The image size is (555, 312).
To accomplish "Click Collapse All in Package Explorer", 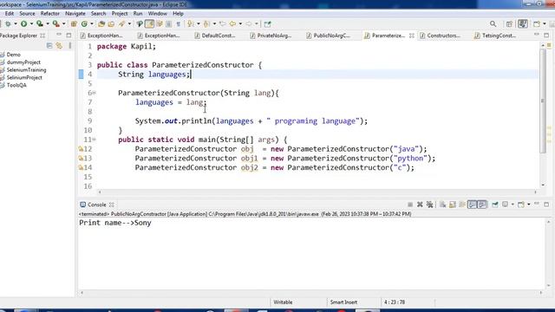I will [x=49, y=46].
